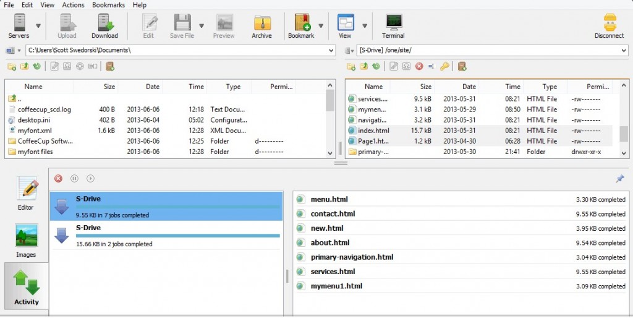Select index.html in remote file list
The height and width of the screenshot is (318, 633).
(x=373, y=131)
